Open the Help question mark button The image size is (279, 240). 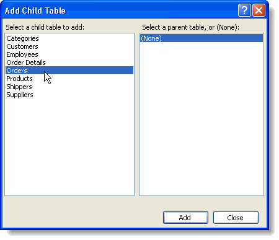coord(244,10)
